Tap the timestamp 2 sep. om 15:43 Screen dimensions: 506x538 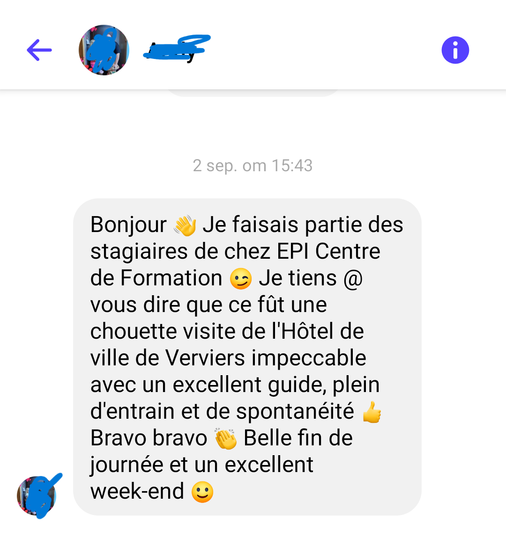[x=253, y=166]
